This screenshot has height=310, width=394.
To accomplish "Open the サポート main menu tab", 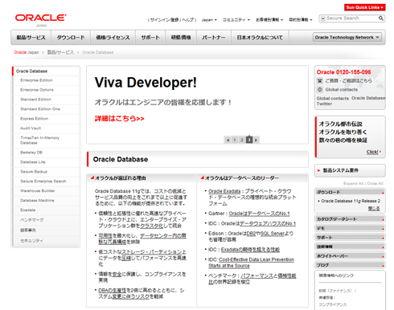I will coord(150,38).
